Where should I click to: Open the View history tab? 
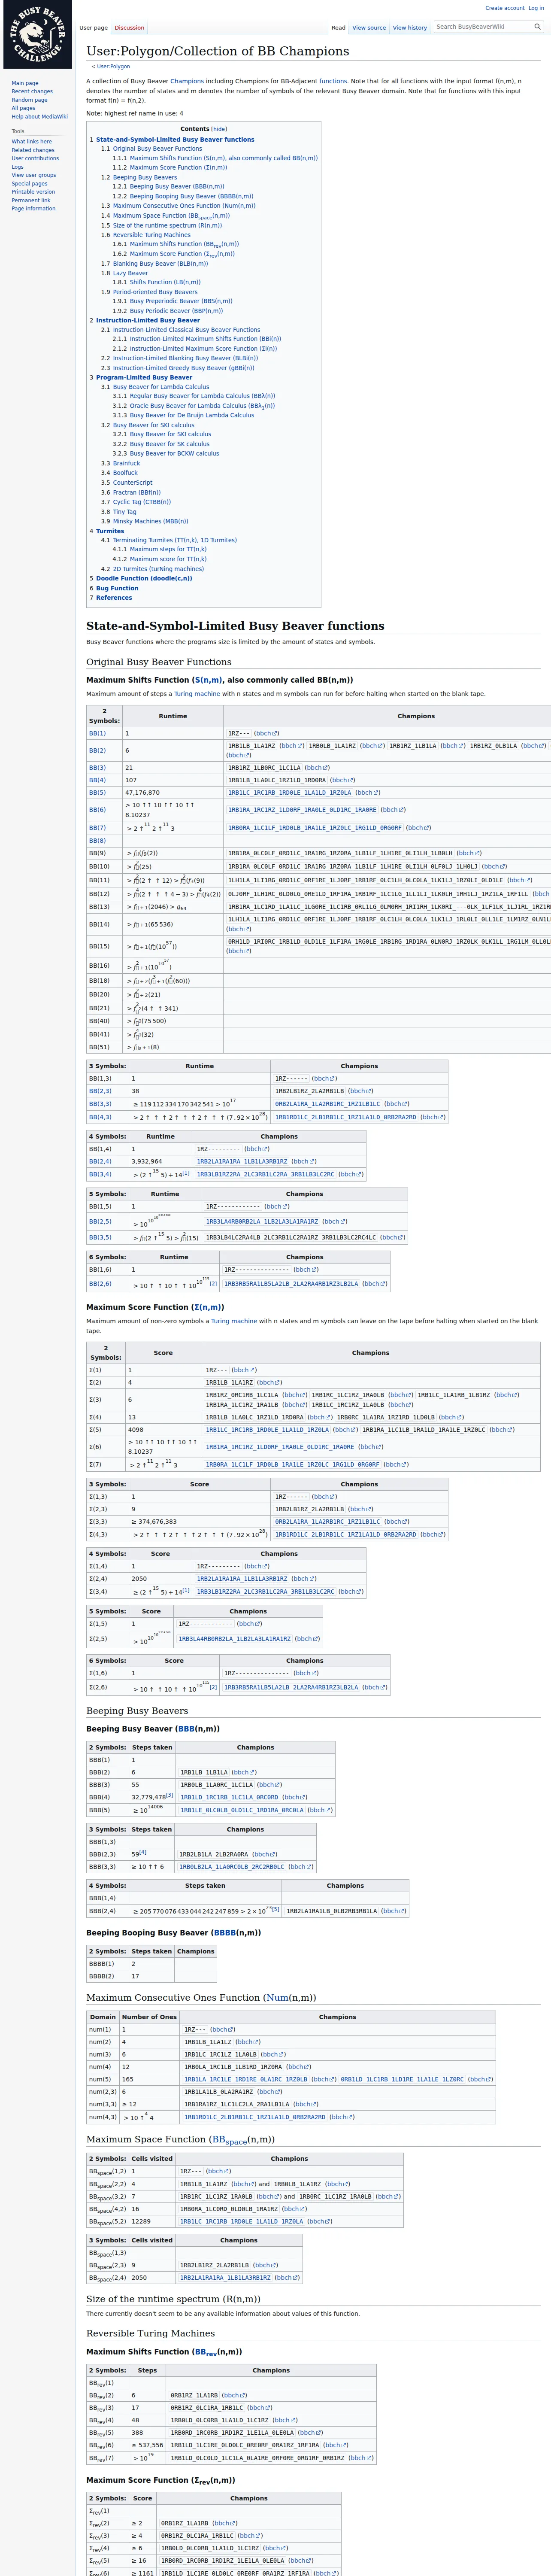click(410, 28)
